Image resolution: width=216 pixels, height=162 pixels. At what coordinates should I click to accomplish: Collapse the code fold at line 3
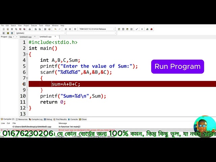pyautogui.click(x=27, y=54)
